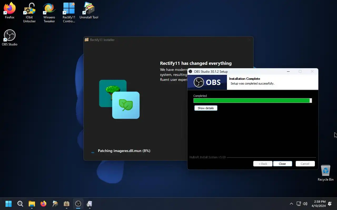The height and width of the screenshot is (210, 337).
Task: Click 'Nullsoft Install System v3.09' text
Action: tap(208, 157)
